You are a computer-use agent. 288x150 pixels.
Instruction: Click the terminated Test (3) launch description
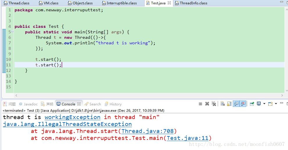click(84, 110)
